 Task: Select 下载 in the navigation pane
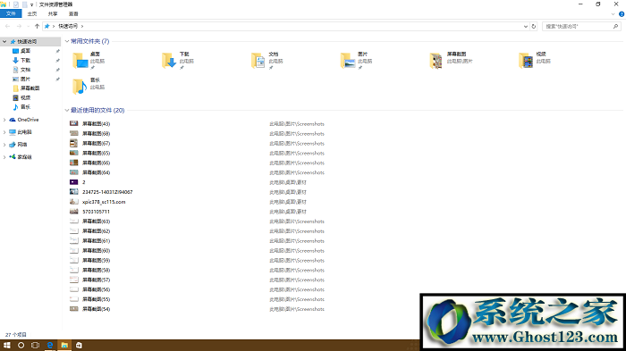pos(25,60)
